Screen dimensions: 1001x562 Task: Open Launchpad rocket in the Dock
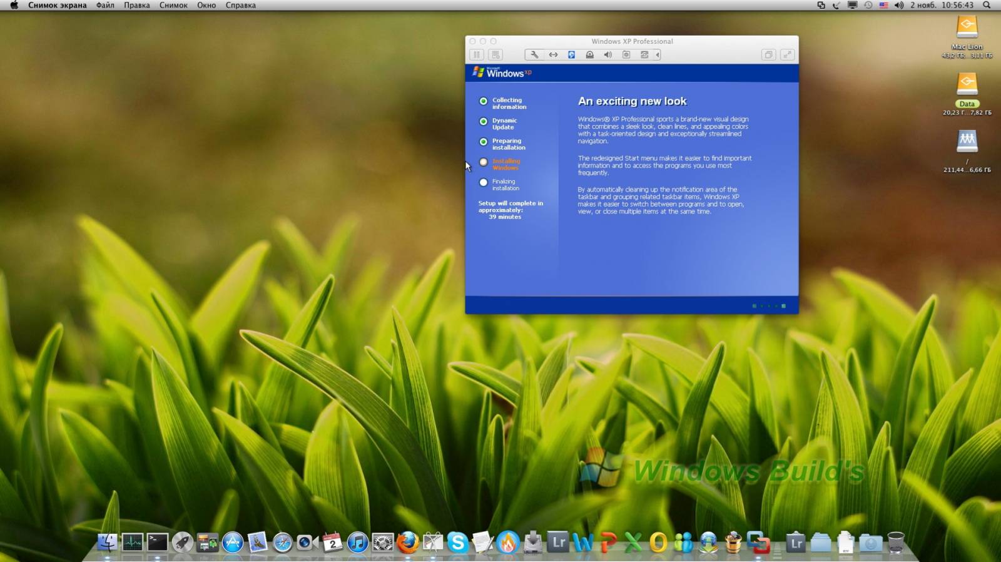point(183,542)
